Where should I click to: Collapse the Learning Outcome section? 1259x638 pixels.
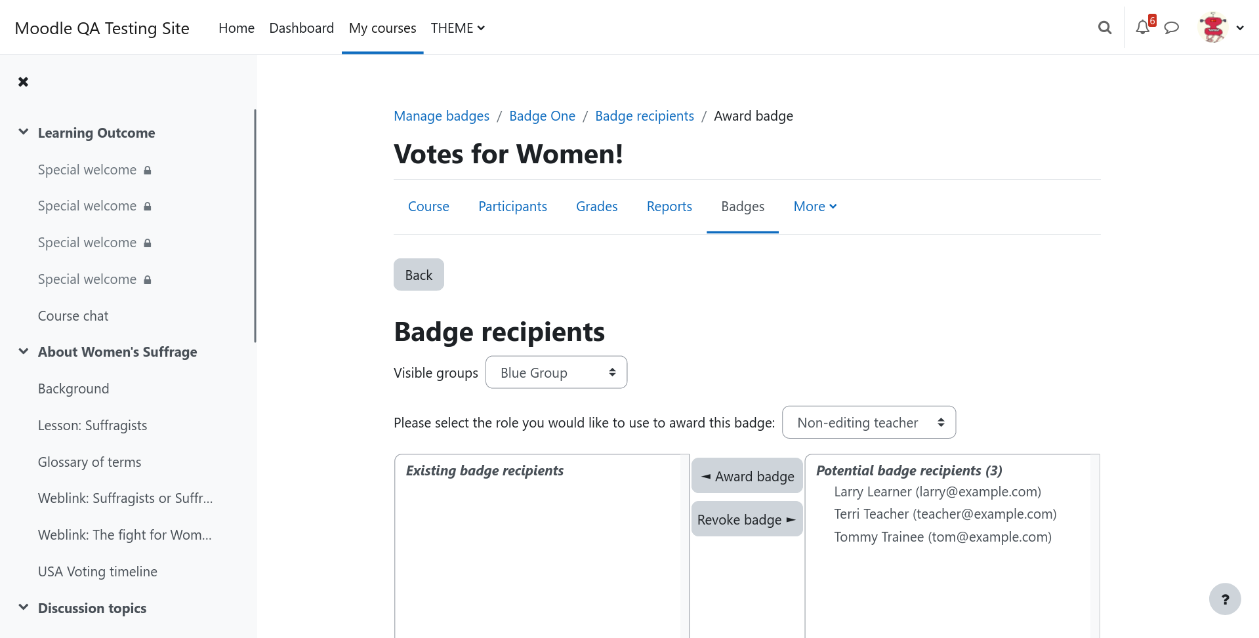(24, 132)
